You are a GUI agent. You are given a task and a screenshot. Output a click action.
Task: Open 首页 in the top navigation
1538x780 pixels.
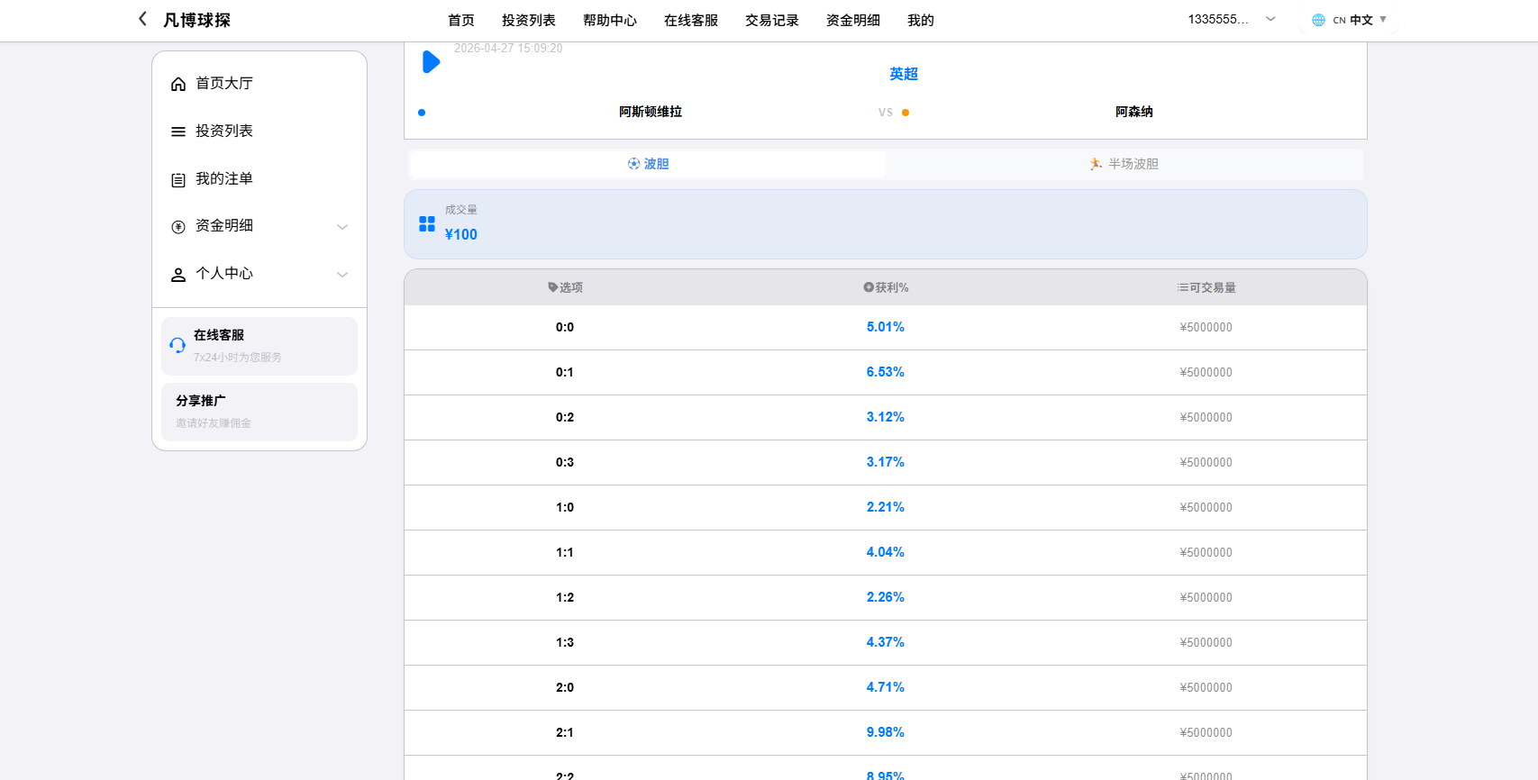(461, 20)
